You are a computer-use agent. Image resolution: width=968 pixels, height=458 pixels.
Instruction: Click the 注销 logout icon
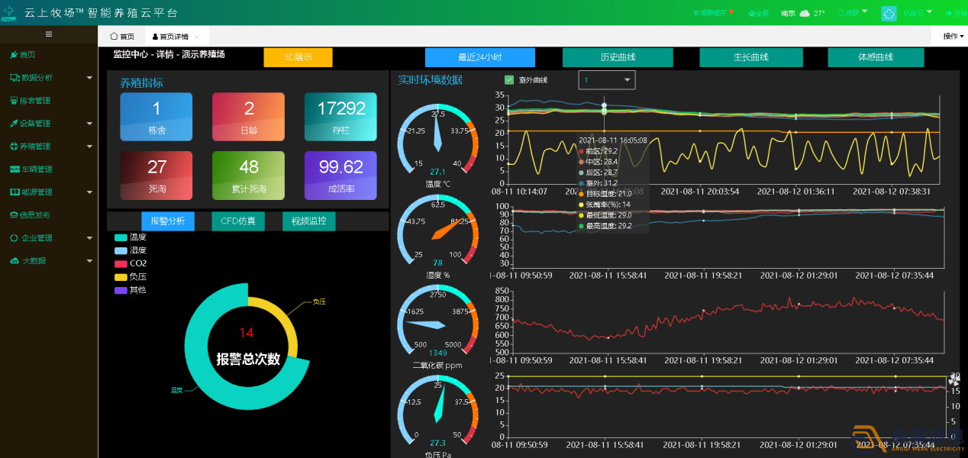pos(950,14)
